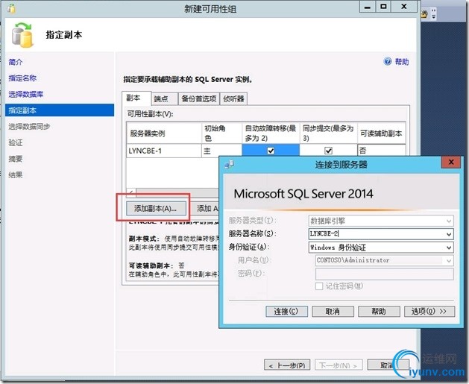Screen dimensions: 469x384
Task: Click the 结果 wizard step
Action: pyautogui.click(x=16, y=174)
